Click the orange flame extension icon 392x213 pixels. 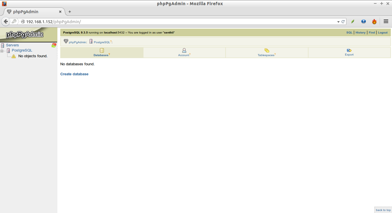coord(374,21)
